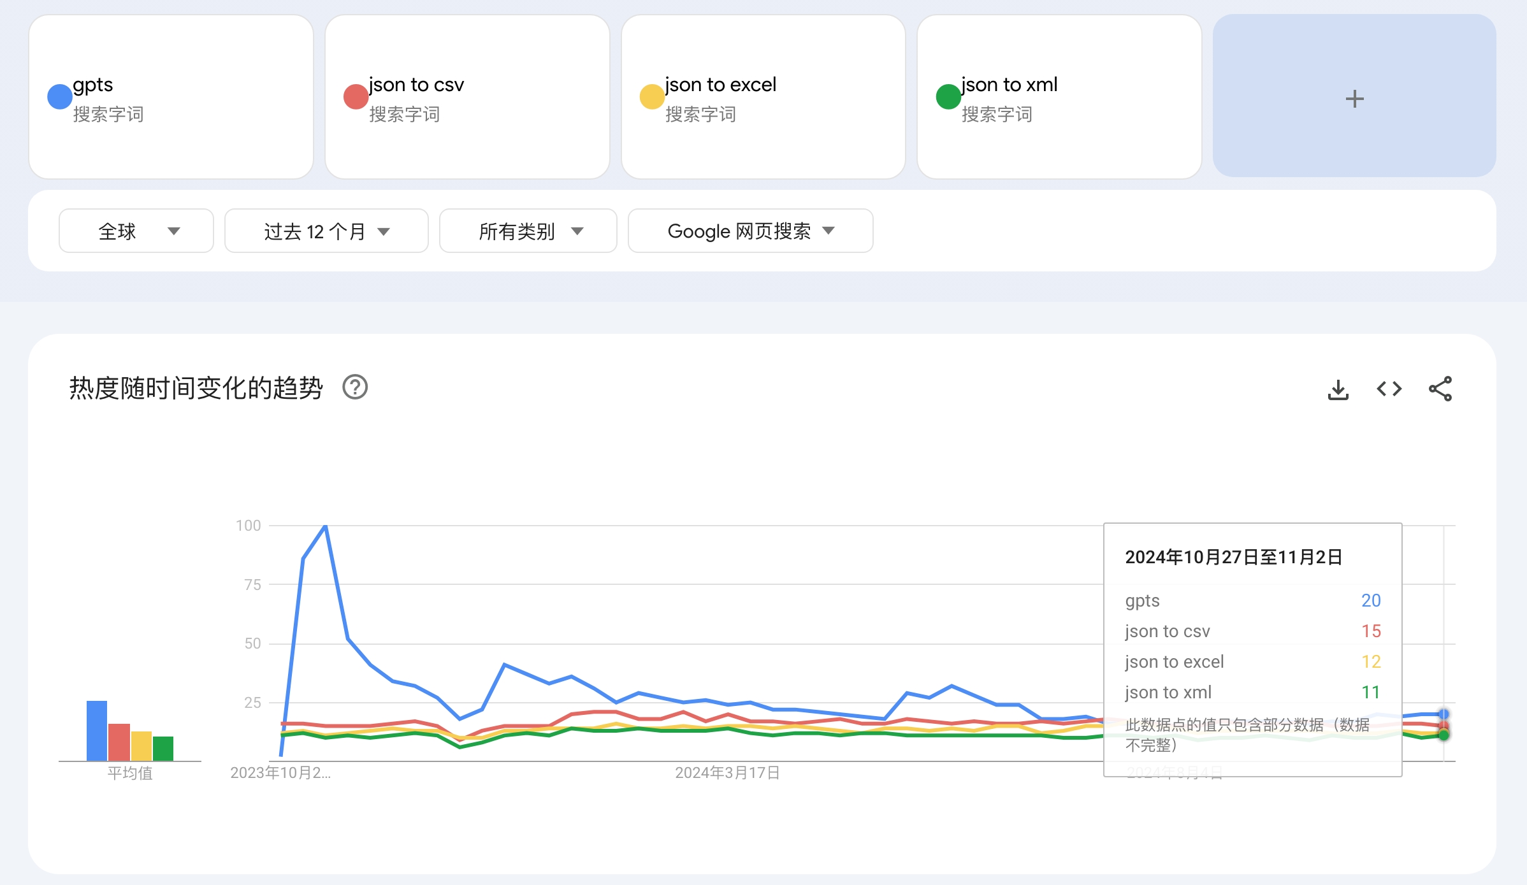The image size is (1527, 885).
Task: Add a new comparison search term
Action: click(1354, 98)
